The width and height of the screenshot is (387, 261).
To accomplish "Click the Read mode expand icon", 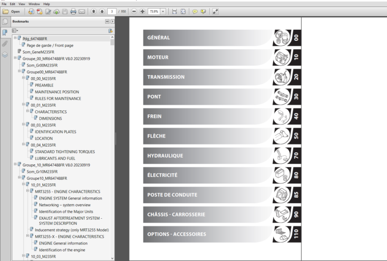I will (215, 12).
